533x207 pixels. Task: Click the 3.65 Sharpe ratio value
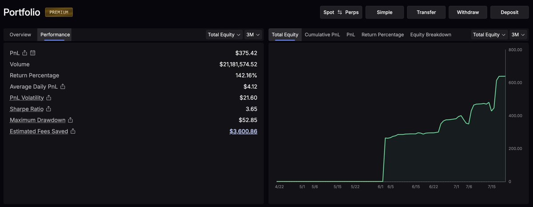[x=252, y=109]
